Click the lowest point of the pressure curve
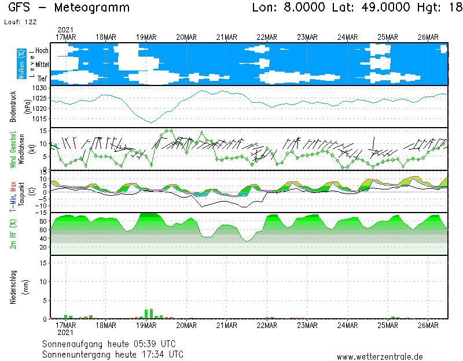The width and height of the screenshot is (463, 361). pyautogui.click(x=150, y=122)
